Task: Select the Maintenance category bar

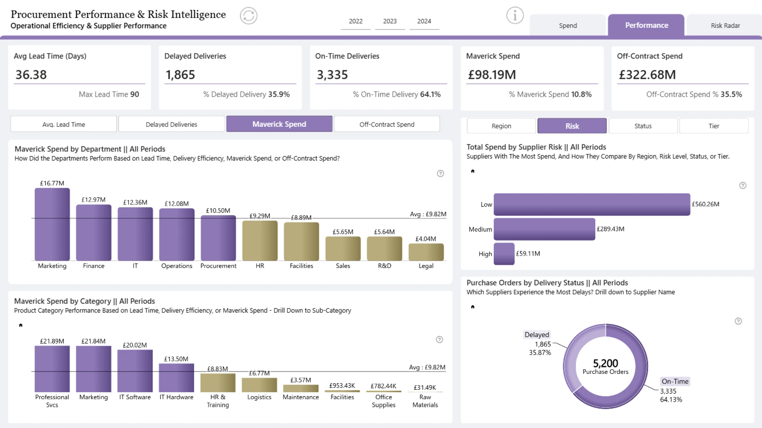Action: pos(301,388)
